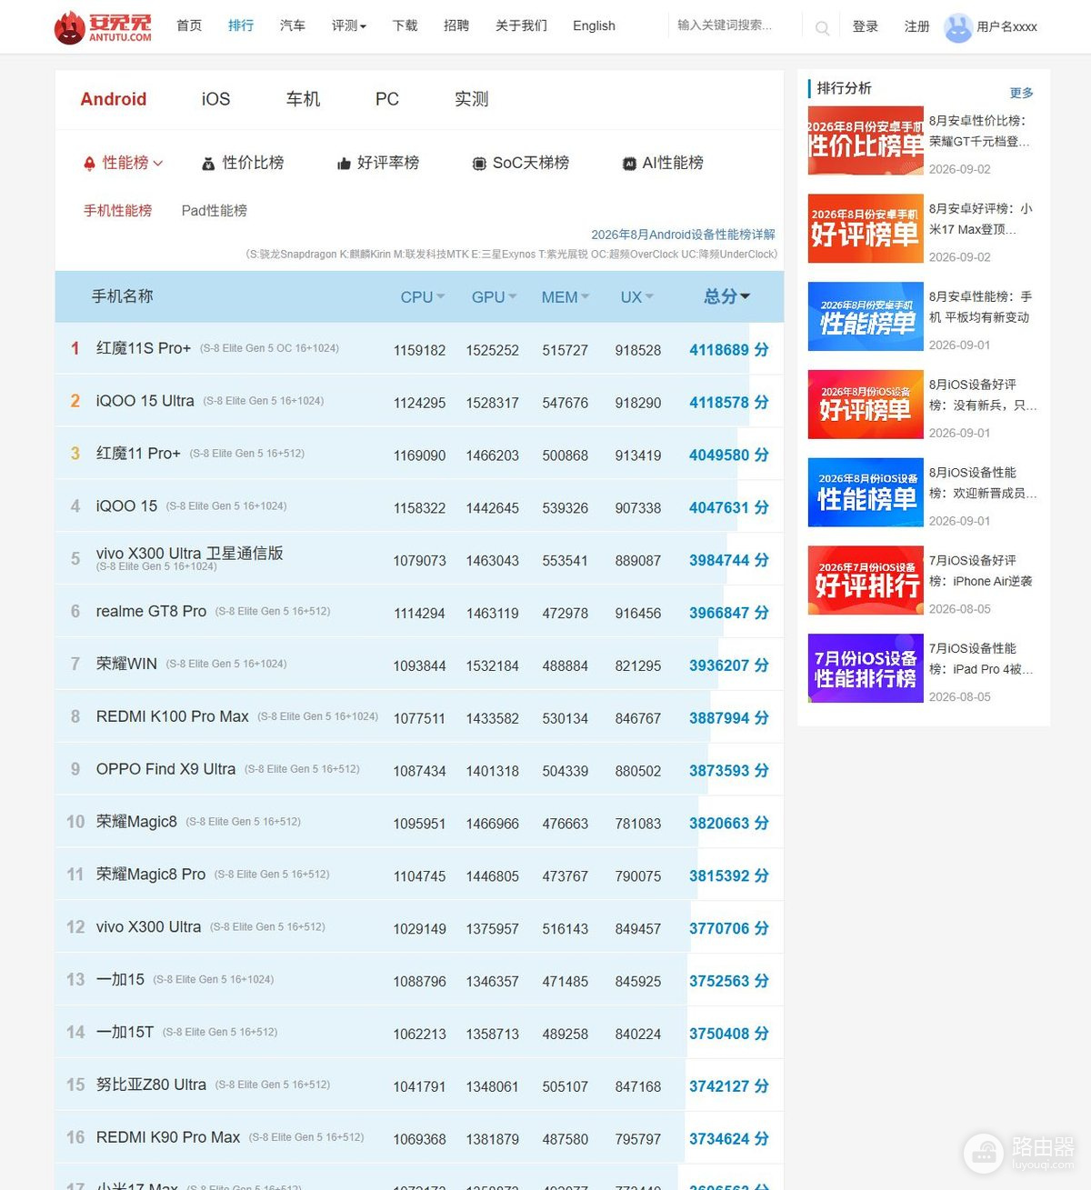This screenshot has width=1091, height=1190.
Task: Click the SoC天梯榜 chip icon
Action: [479, 164]
